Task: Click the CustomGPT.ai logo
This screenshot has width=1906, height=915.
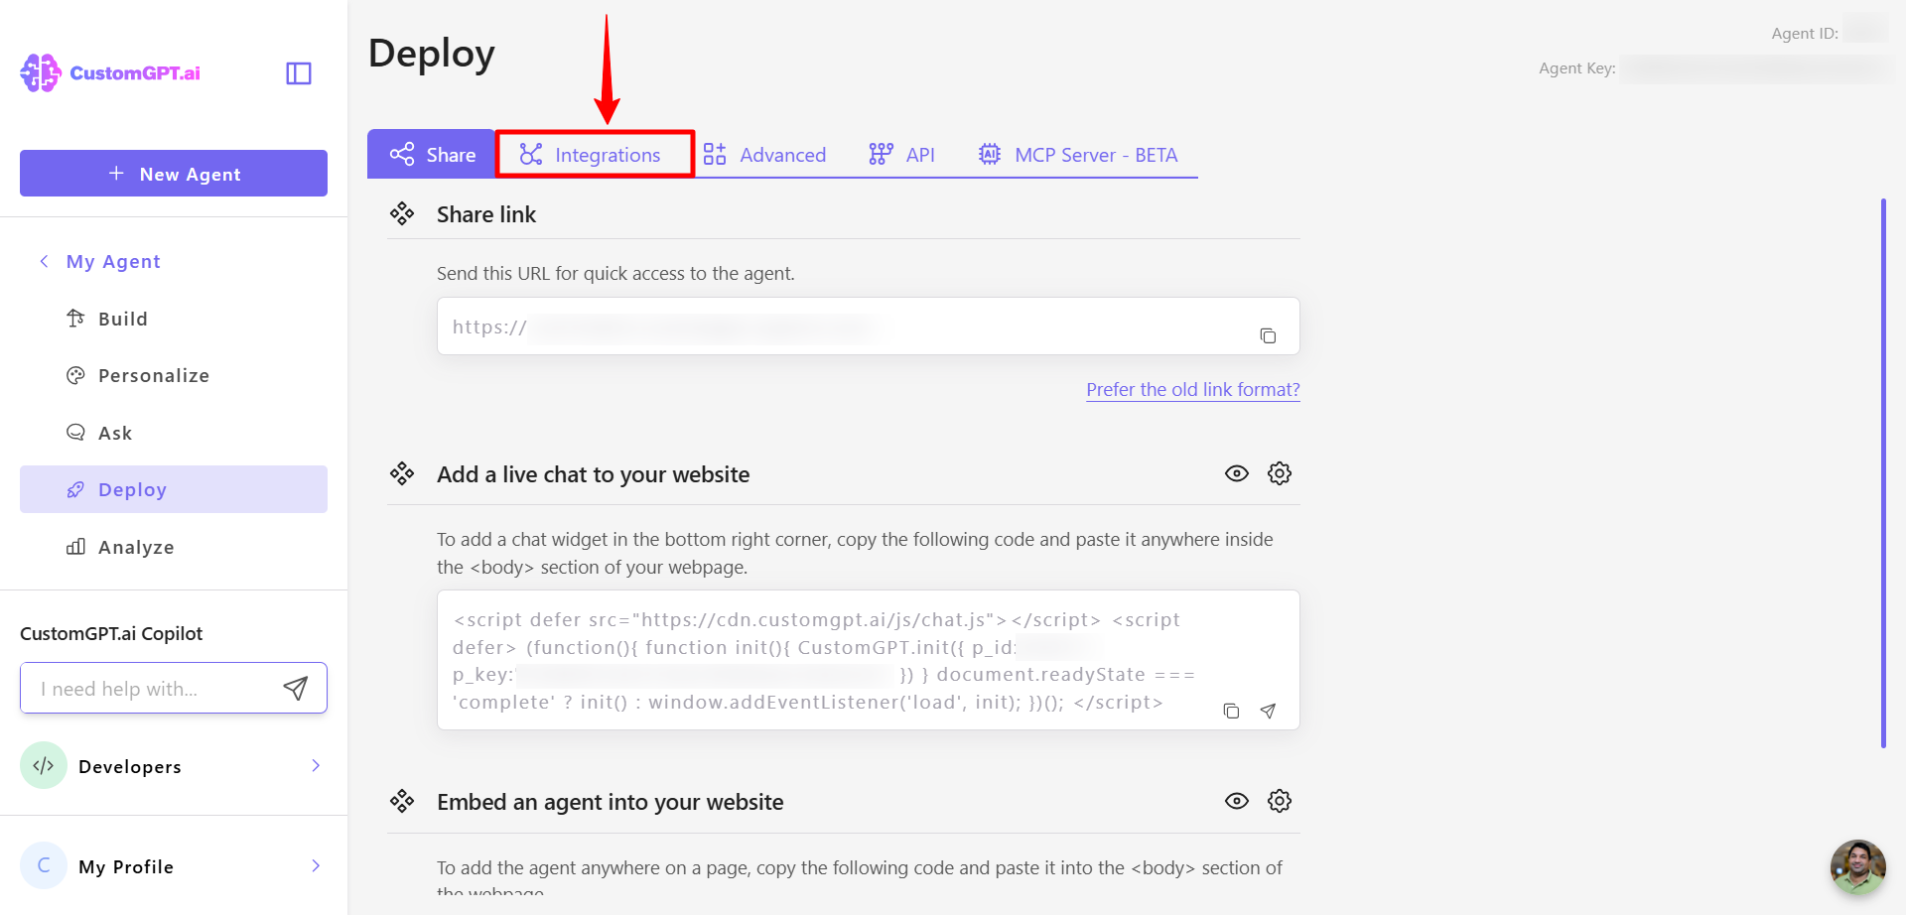Action: (110, 72)
